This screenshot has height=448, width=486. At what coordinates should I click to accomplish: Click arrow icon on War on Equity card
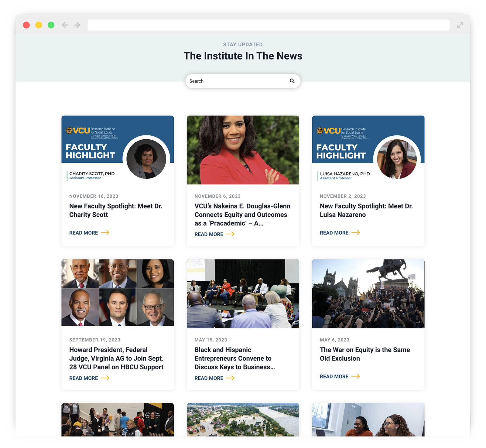(x=356, y=376)
